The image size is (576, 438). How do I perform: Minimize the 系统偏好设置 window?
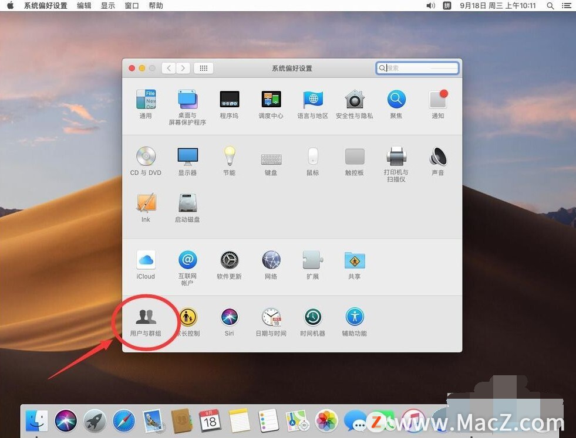point(142,68)
